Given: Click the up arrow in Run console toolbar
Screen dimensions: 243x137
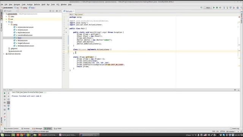Looking at the screenshot, I should click(8, 93).
